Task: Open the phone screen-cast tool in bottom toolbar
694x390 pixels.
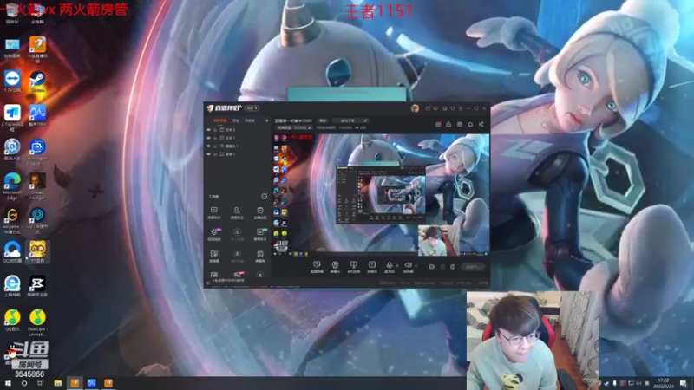Action: pyautogui.click(x=353, y=267)
